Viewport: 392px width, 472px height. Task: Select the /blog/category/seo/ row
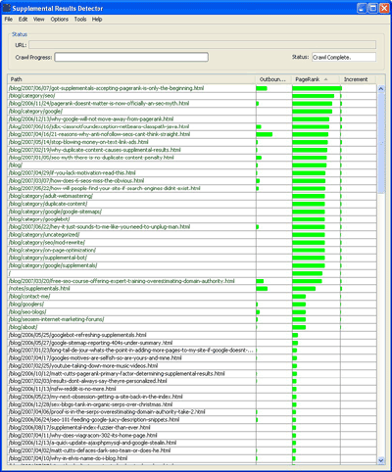point(192,96)
